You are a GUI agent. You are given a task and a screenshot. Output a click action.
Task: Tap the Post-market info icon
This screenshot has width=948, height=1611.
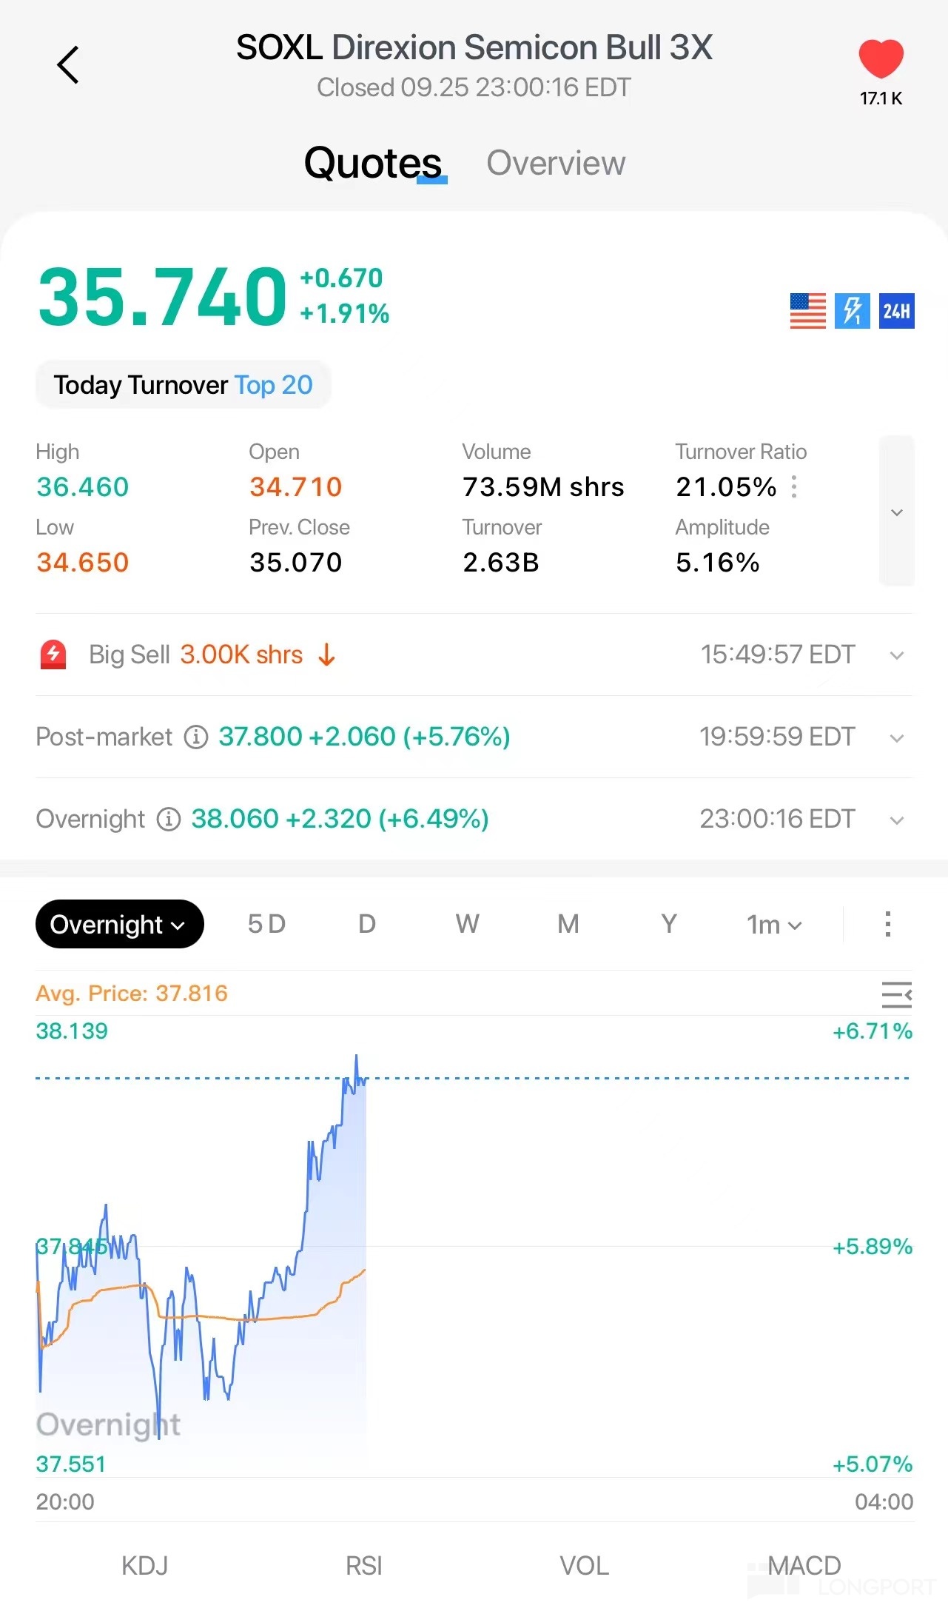(x=195, y=737)
